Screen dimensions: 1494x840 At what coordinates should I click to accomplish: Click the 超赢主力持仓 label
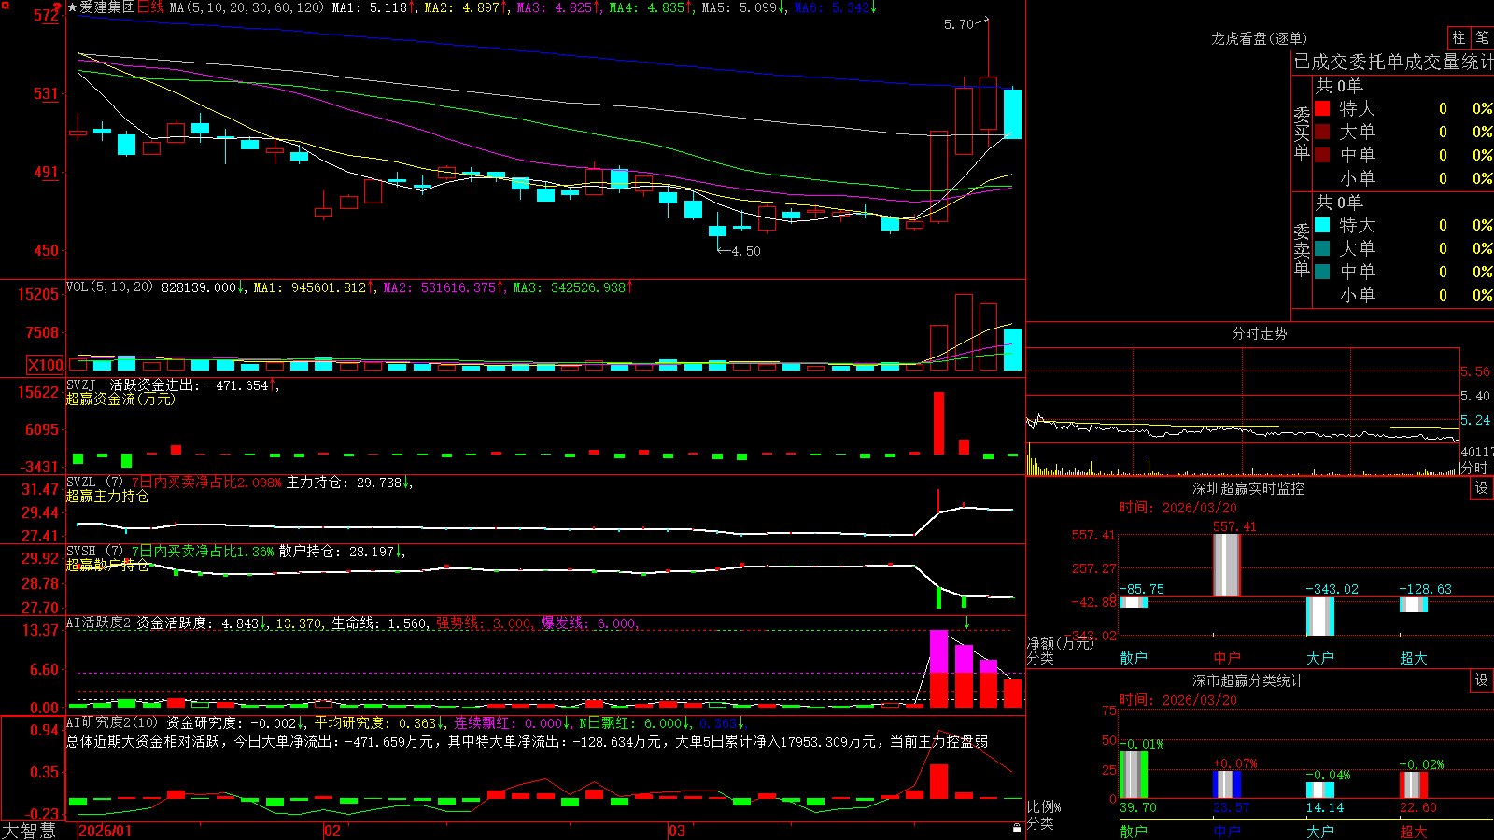107,496
